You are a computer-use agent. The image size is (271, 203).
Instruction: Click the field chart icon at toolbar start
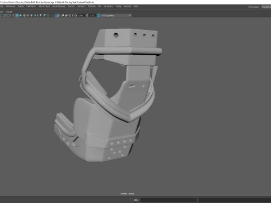click(1, 15)
